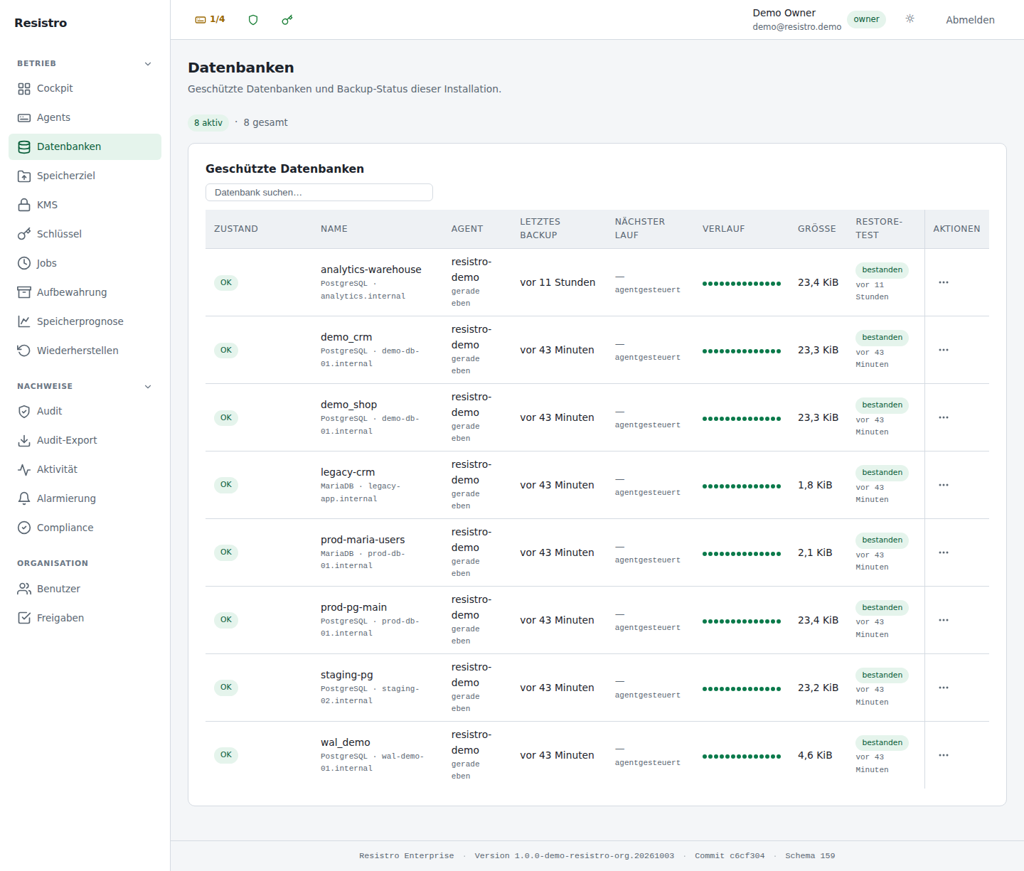Screen dimensions: 1024x871
Task: Open actions menu for demo_crm
Action: [944, 351]
